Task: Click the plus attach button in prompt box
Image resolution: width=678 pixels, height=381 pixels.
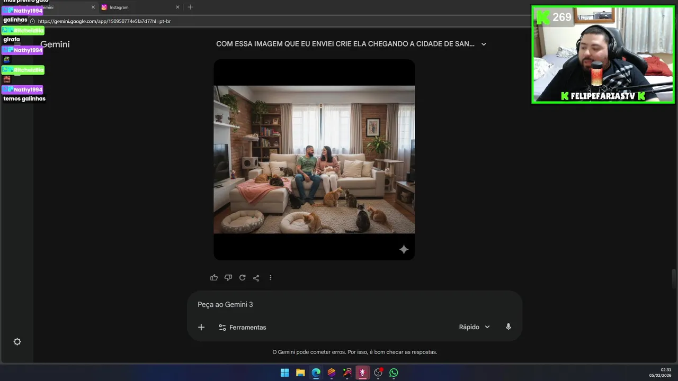Action: (x=201, y=327)
